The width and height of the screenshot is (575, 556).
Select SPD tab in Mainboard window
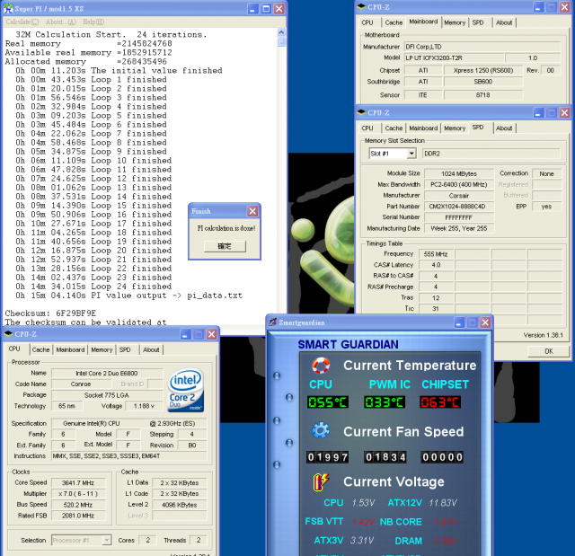(x=478, y=22)
